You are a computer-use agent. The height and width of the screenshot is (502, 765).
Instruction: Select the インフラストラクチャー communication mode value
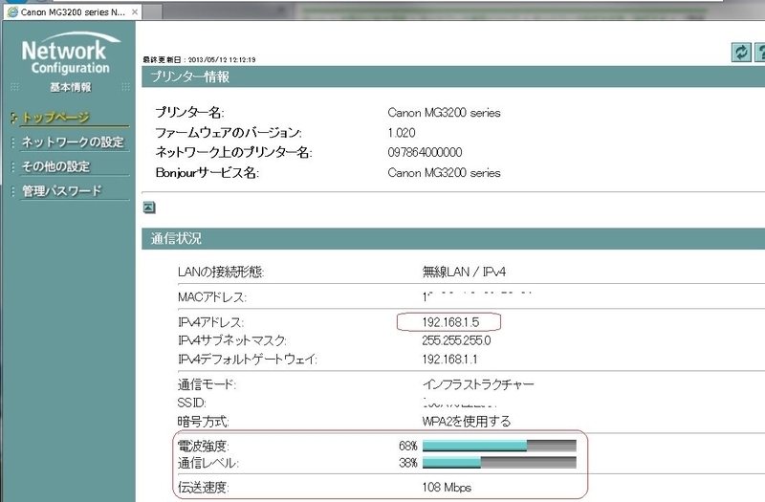478,384
